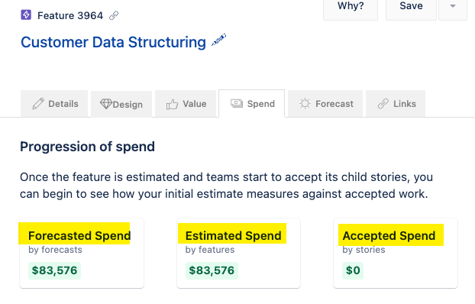Click the Customer Data Structuring title
The width and height of the screenshot is (475, 304).
pos(113,42)
